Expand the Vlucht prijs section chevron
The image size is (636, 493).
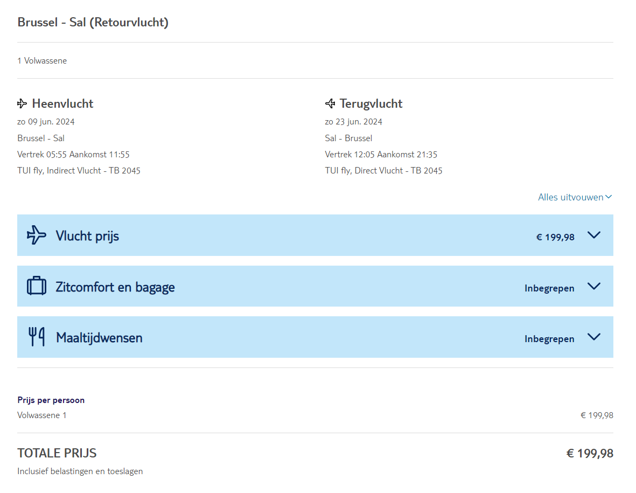(593, 235)
